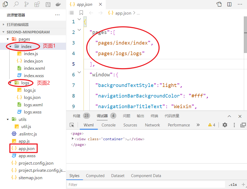Click the styles Filter input field
247x189 pixels.
[146, 184]
